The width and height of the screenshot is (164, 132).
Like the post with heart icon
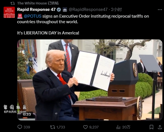(x=85, y=127)
